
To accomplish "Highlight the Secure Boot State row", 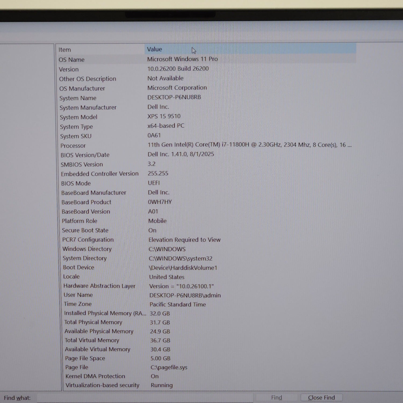I will (x=85, y=230).
